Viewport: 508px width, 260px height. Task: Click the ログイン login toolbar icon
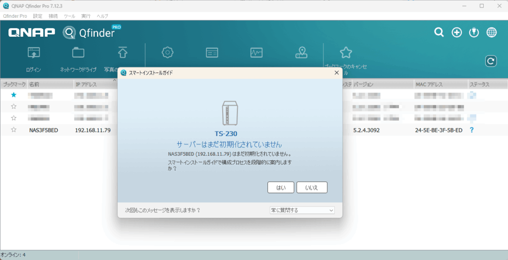tap(34, 53)
